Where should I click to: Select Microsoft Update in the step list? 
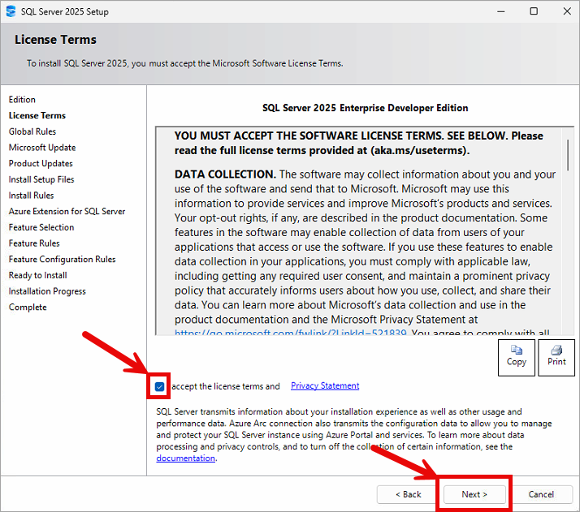[42, 148]
